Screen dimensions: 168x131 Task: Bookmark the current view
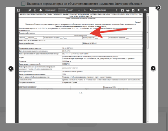[x=139, y=10]
